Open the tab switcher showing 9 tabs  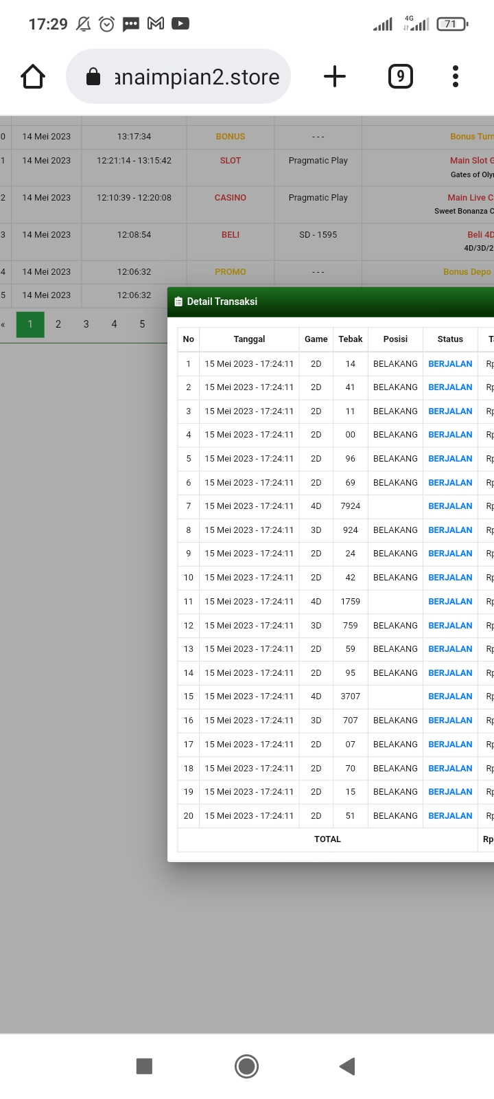pyautogui.click(x=401, y=76)
